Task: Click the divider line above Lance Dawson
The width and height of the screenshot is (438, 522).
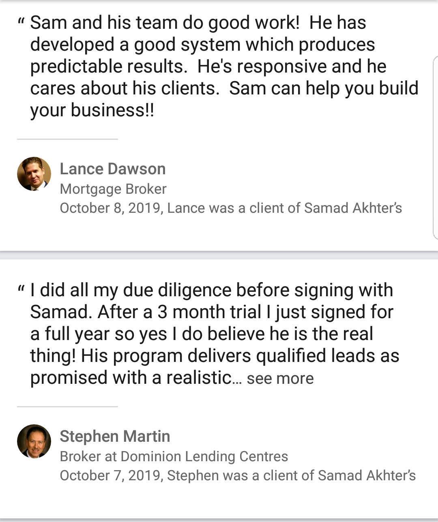Action: coord(67,139)
